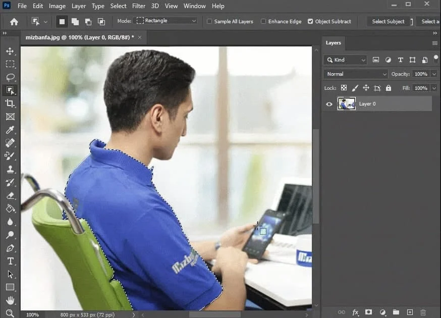Screen dimensions: 441x318
Task: Filter layers by adjustment layers
Action: 388,60
